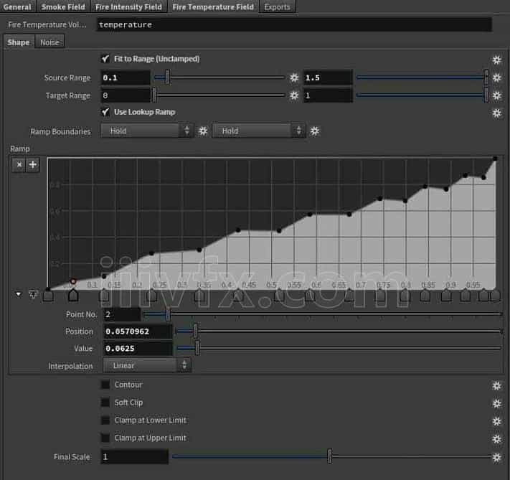Click the Final Scale label
The width and height of the screenshot is (510, 480).
(x=72, y=457)
